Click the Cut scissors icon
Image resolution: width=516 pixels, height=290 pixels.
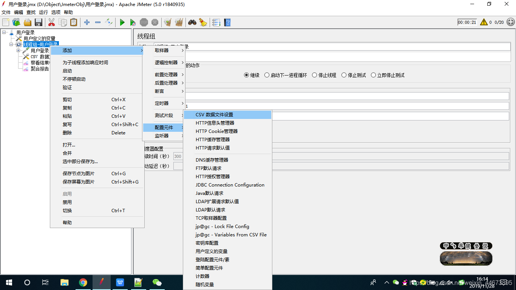click(x=51, y=22)
